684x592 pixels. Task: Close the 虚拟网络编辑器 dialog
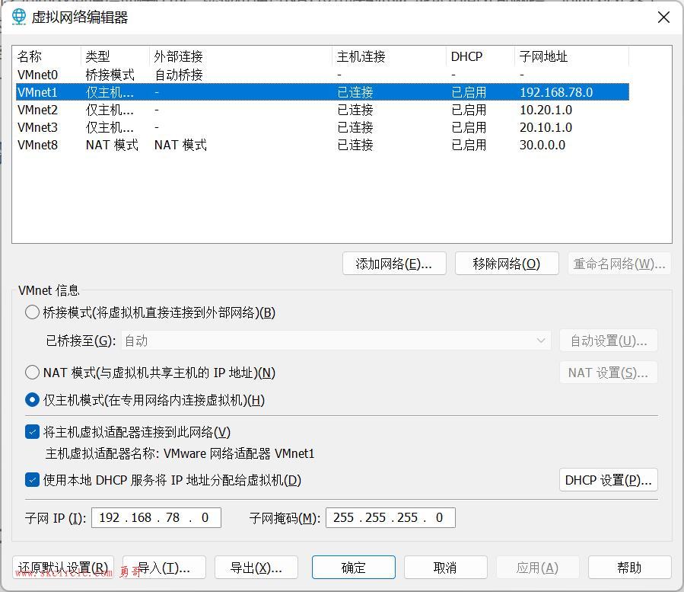click(x=663, y=18)
